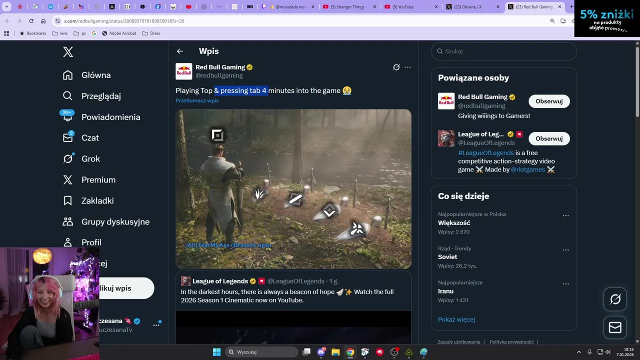The image size is (640, 360).
Task: Click Przetłumacz wpis link
Action: pos(197,100)
